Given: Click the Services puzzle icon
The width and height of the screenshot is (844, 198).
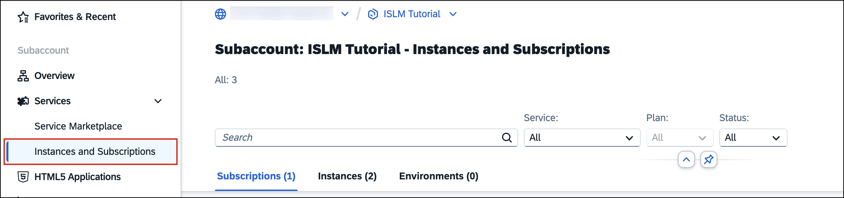Looking at the screenshot, I should tap(23, 101).
